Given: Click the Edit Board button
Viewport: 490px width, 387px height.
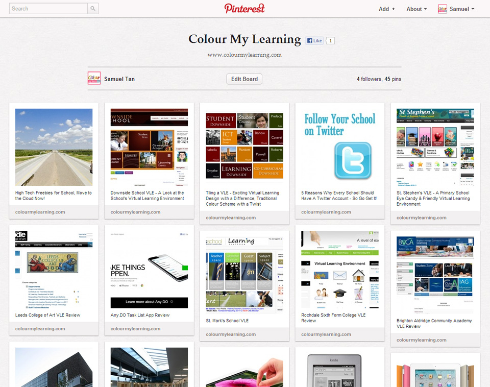Looking at the screenshot, I should coord(244,79).
